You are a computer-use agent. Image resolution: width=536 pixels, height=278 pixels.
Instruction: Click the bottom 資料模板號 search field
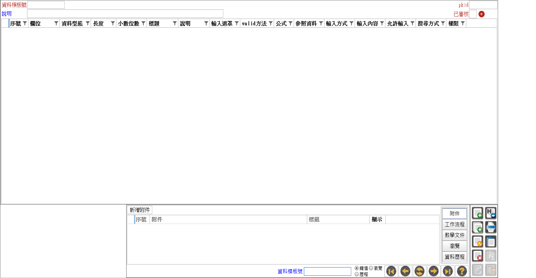tap(328, 271)
